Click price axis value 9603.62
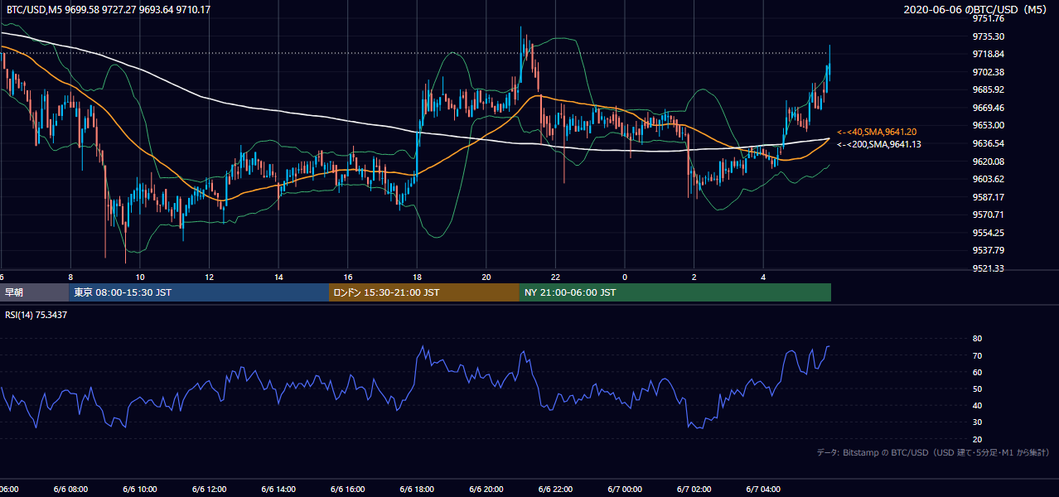 point(988,179)
